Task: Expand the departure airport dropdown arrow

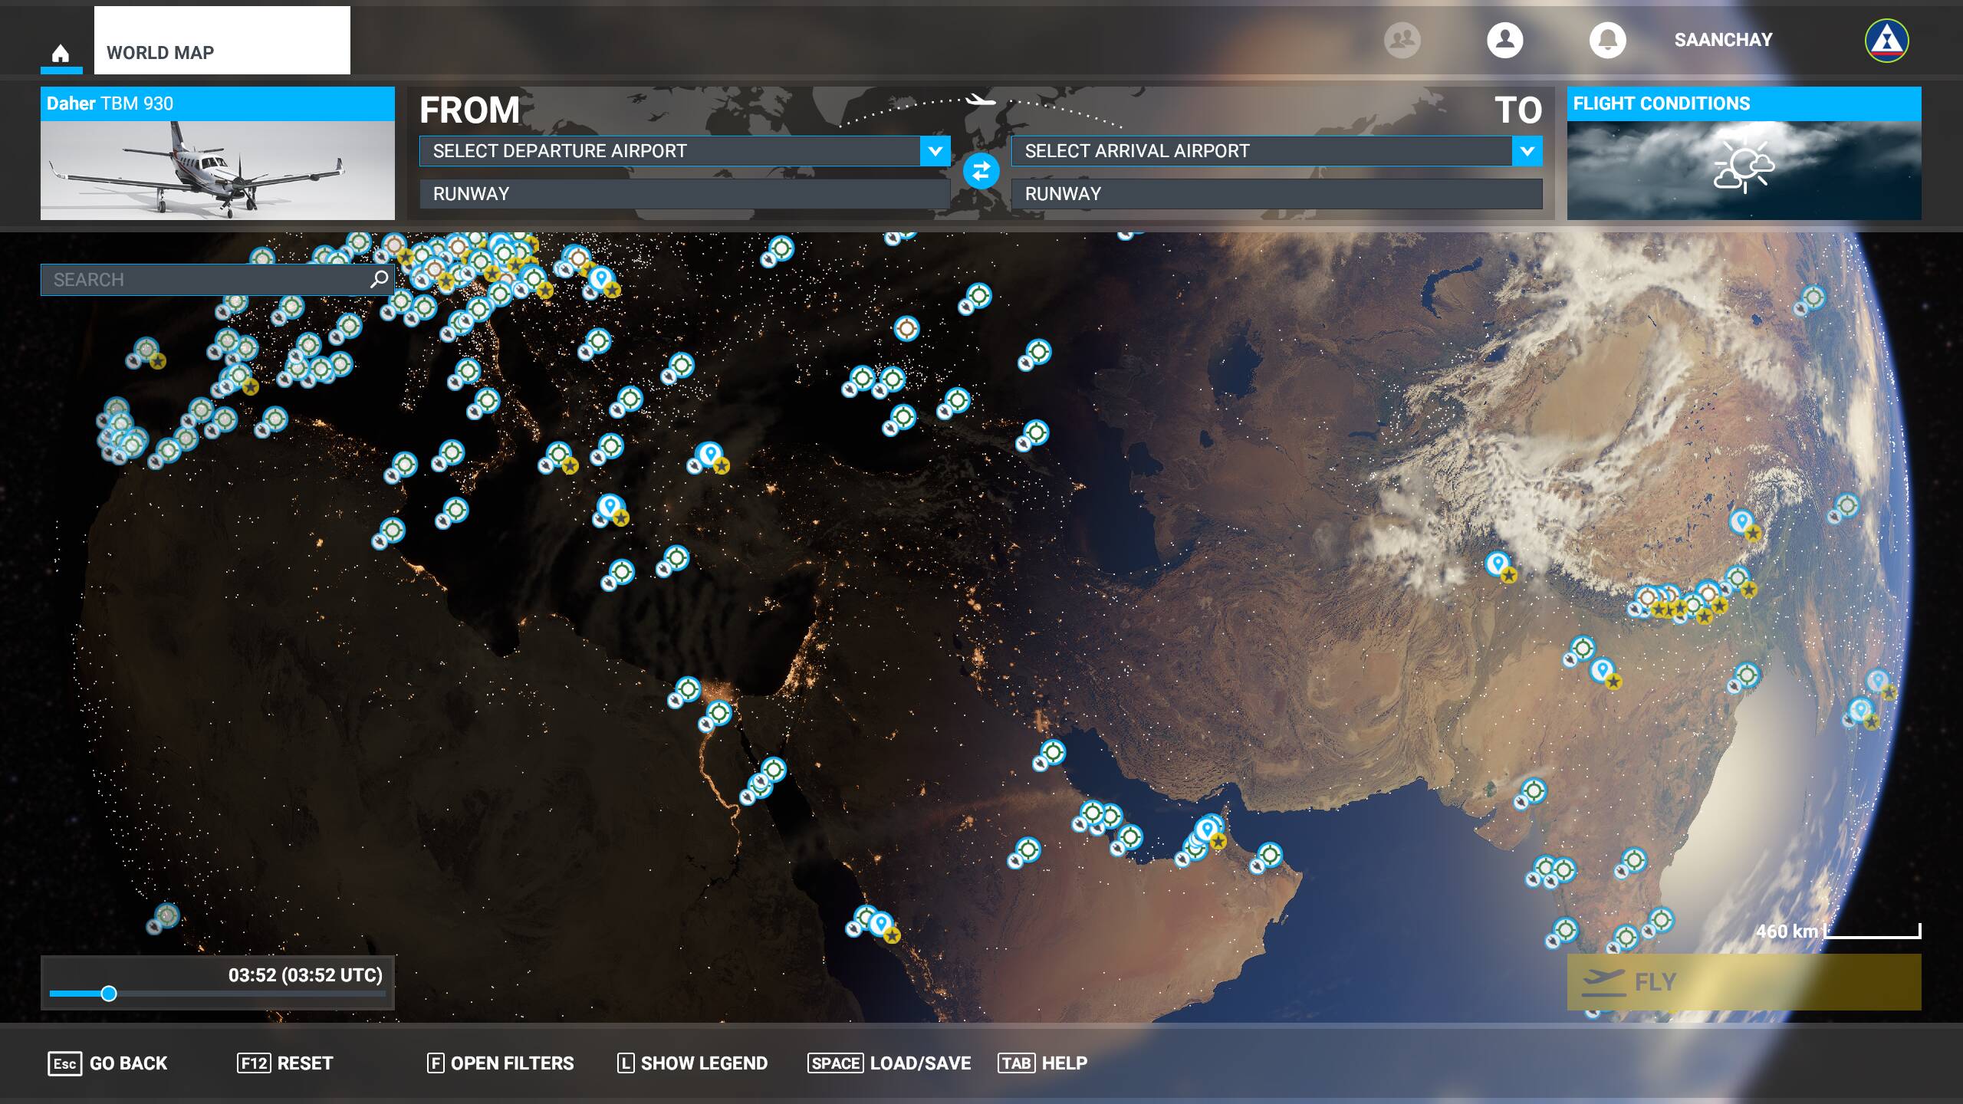Action: click(935, 151)
